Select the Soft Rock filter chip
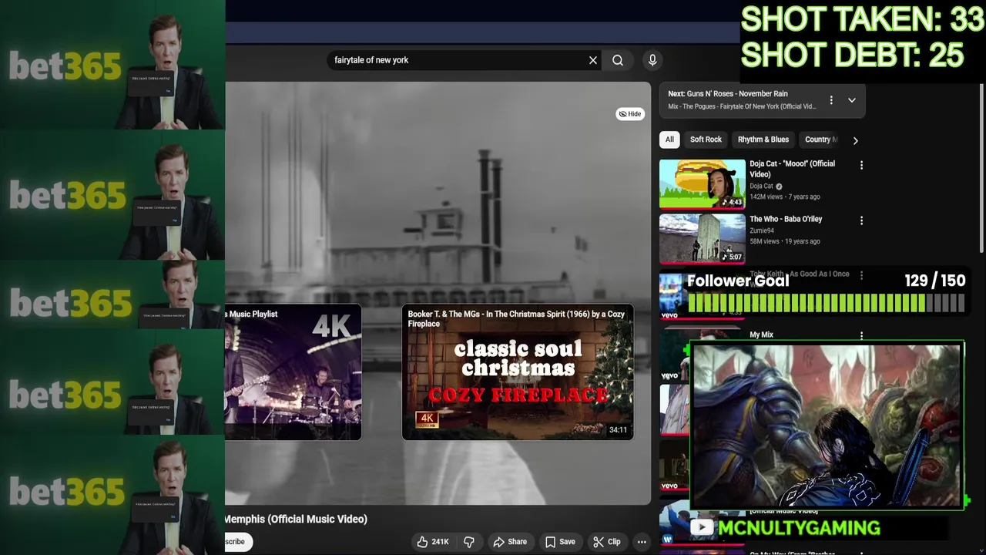 pyautogui.click(x=706, y=140)
